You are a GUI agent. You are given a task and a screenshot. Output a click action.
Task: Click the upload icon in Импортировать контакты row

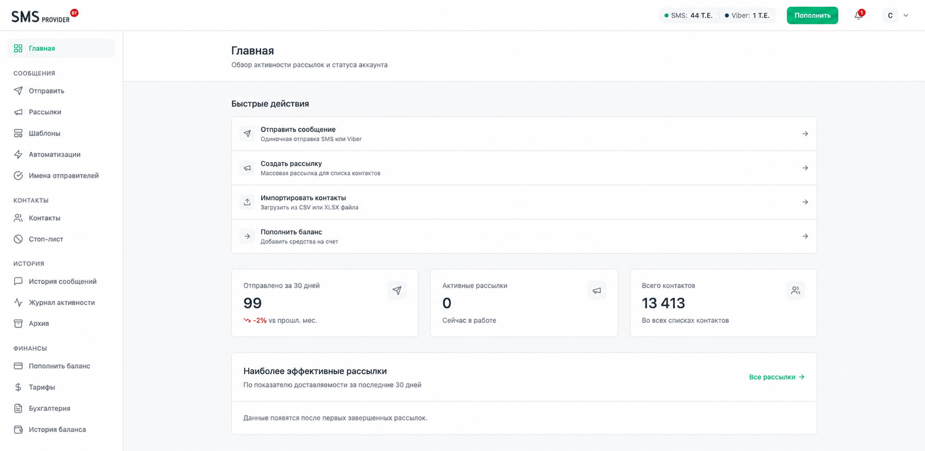(247, 202)
